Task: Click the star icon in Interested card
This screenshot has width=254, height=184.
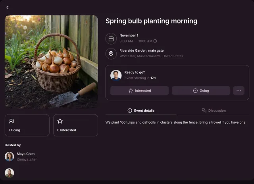Action: (x=60, y=121)
